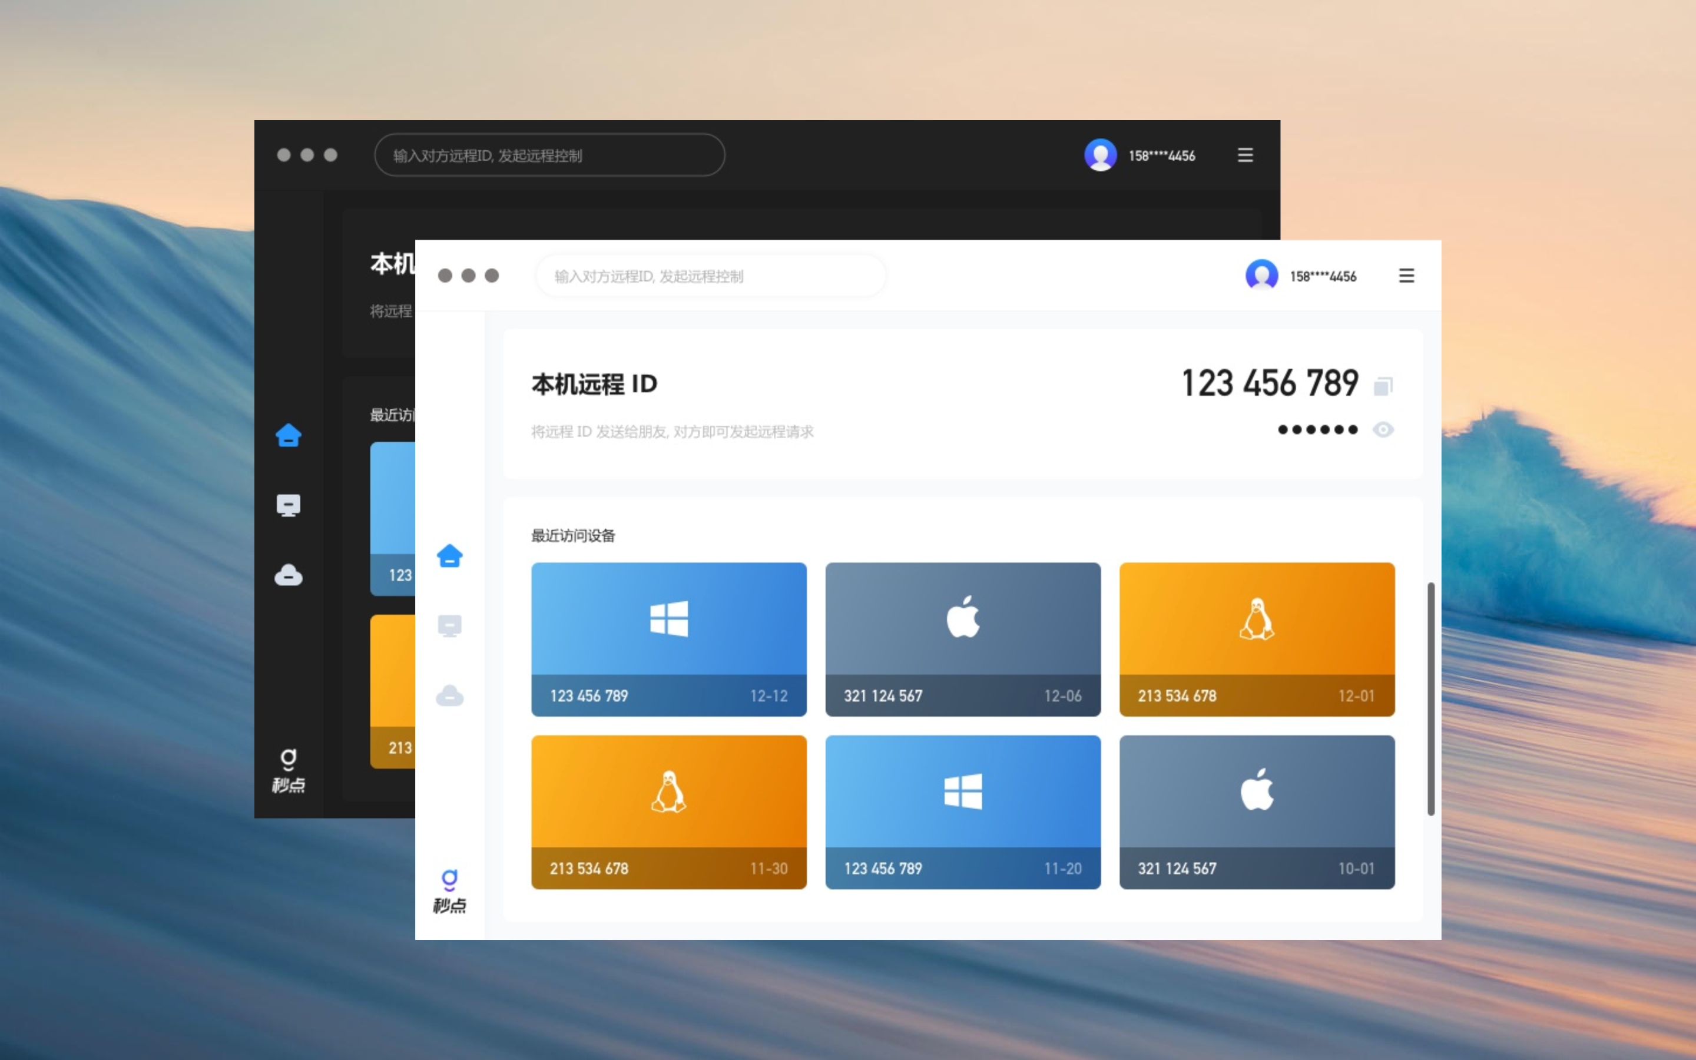Open hamburger menu in dark back window
Screen dimensions: 1696x1060
point(1245,155)
